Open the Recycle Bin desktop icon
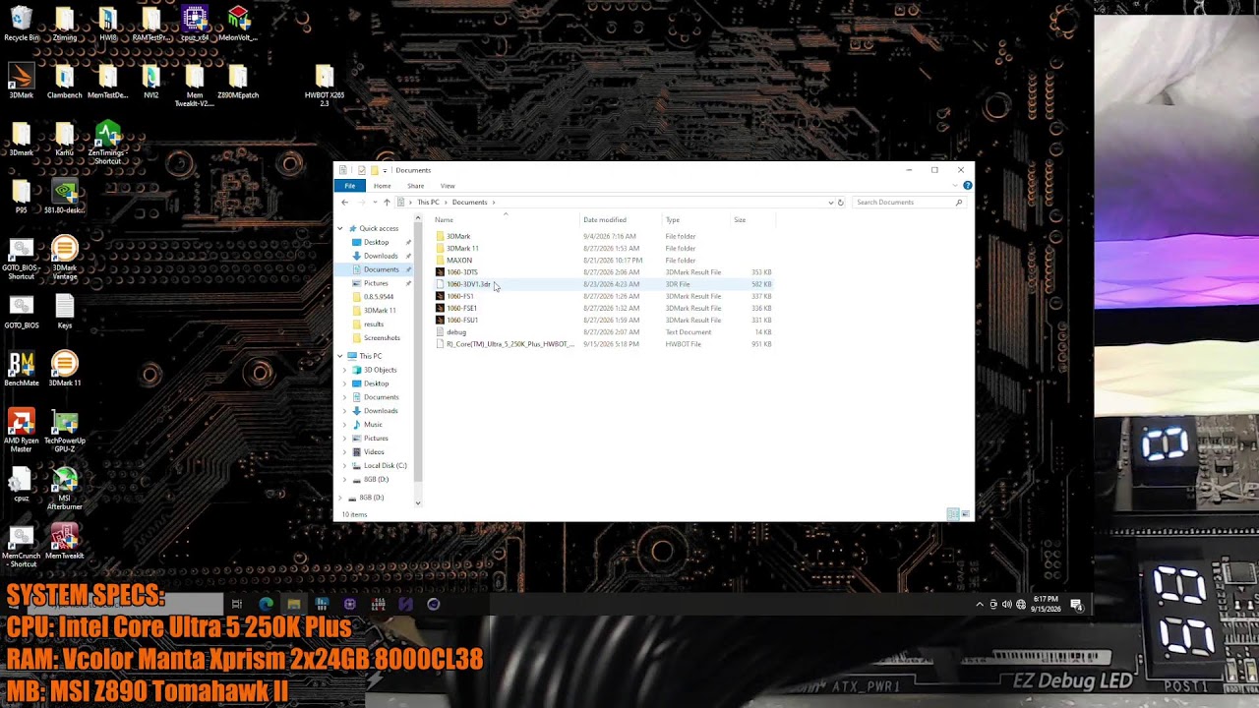Image resolution: width=1259 pixels, height=708 pixels. point(21,24)
